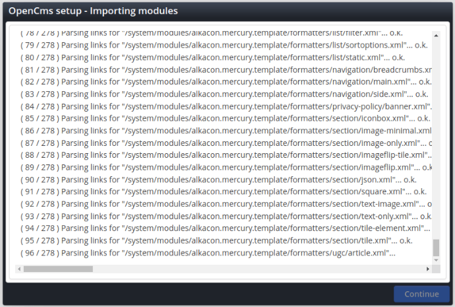Screen dimensions: 455x307
Task: Click empty horizontal scrollbar track right of thumb
Action: (264, 269)
